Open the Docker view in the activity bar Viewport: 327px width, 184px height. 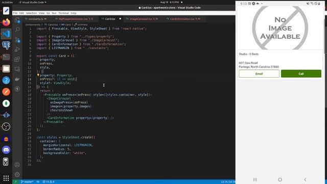point(17,79)
